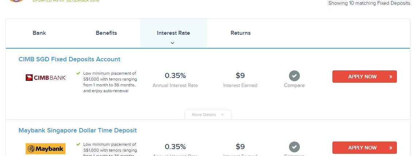The height and width of the screenshot is (156, 417).
Task: Click the CIMB 0.35% annual interest rate
Action: click(x=175, y=76)
